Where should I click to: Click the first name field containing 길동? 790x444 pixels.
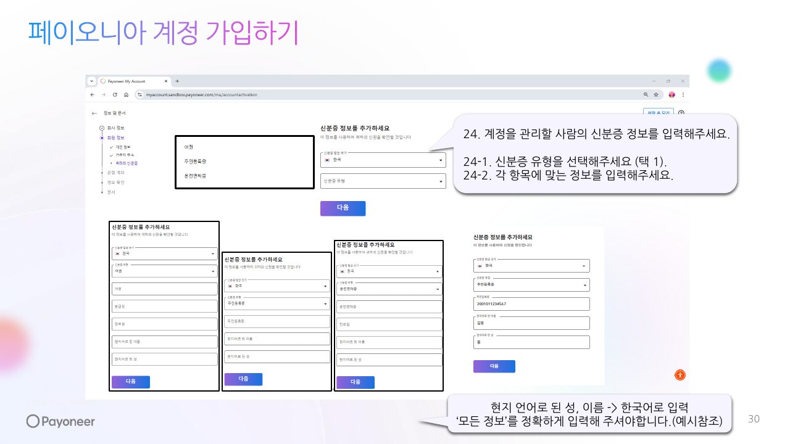click(531, 323)
